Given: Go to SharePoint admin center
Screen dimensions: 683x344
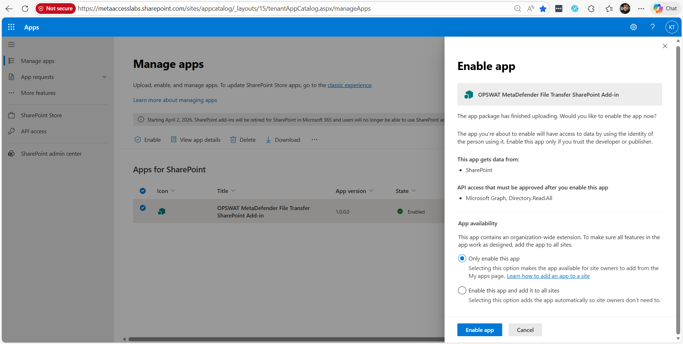Looking at the screenshot, I should pyautogui.click(x=51, y=154).
